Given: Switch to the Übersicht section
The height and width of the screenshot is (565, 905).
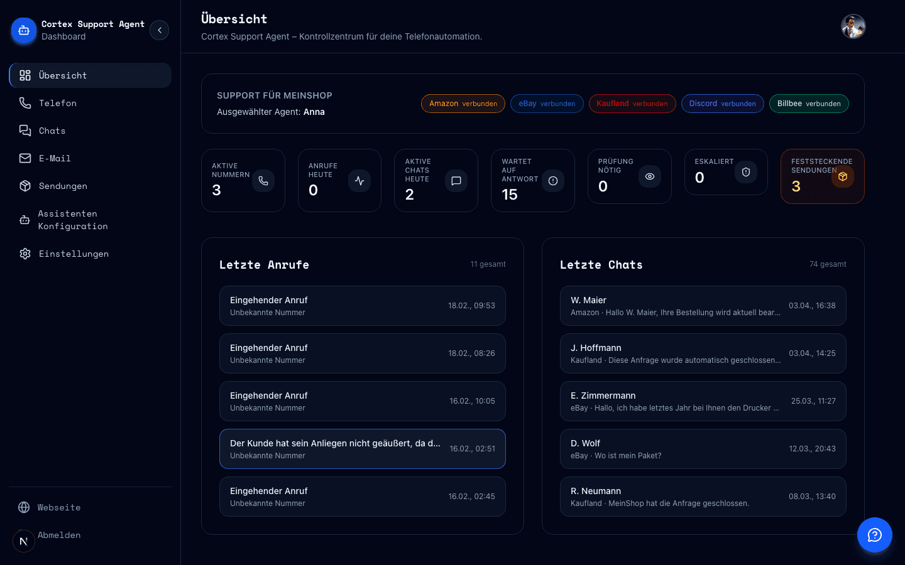Looking at the screenshot, I should pyautogui.click(x=63, y=75).
